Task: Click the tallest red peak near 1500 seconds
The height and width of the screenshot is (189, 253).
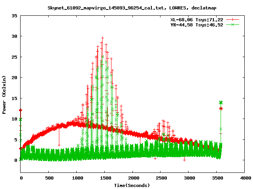Action: [103, 38]
